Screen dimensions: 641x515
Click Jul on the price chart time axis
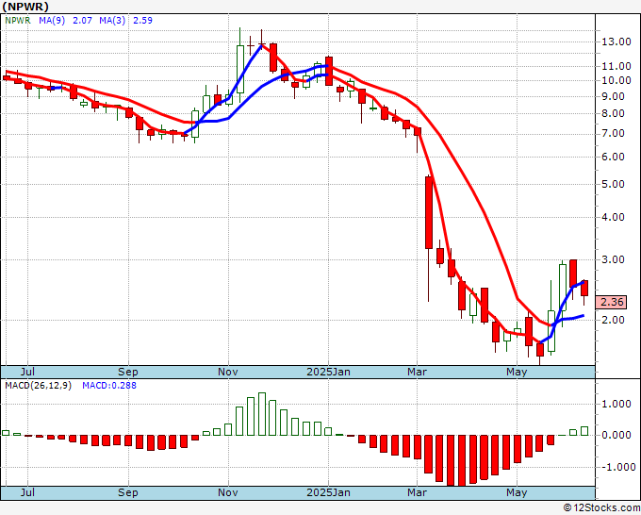(x=27, y=372)
